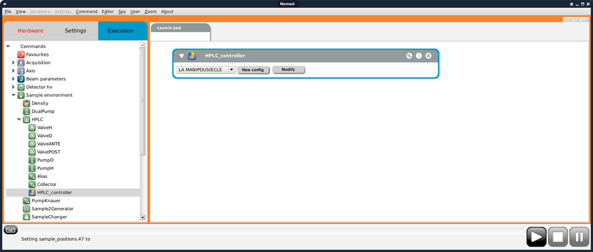The height and width of the screenshot is (252, 593).
Task: Collapse the HPLC tree branch
Action: 19,120
